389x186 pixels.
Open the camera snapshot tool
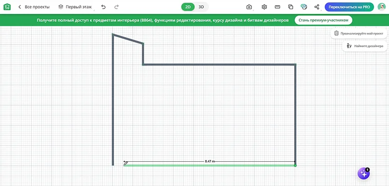[x=249, y=7]
